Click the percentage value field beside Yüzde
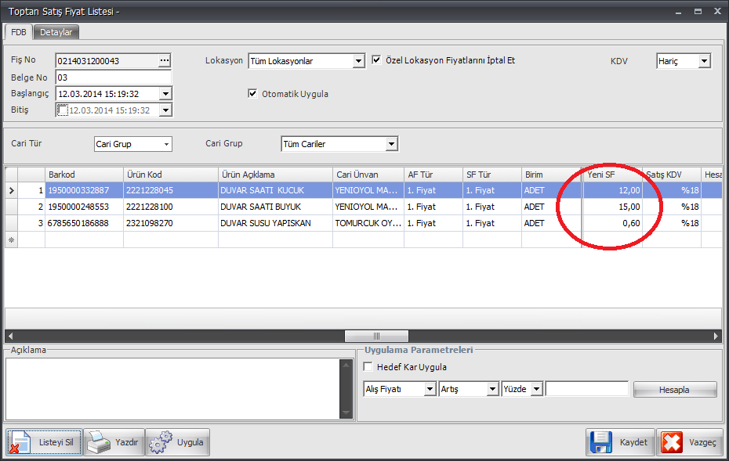Screen dimensions: 729x461 pos(587,389)
